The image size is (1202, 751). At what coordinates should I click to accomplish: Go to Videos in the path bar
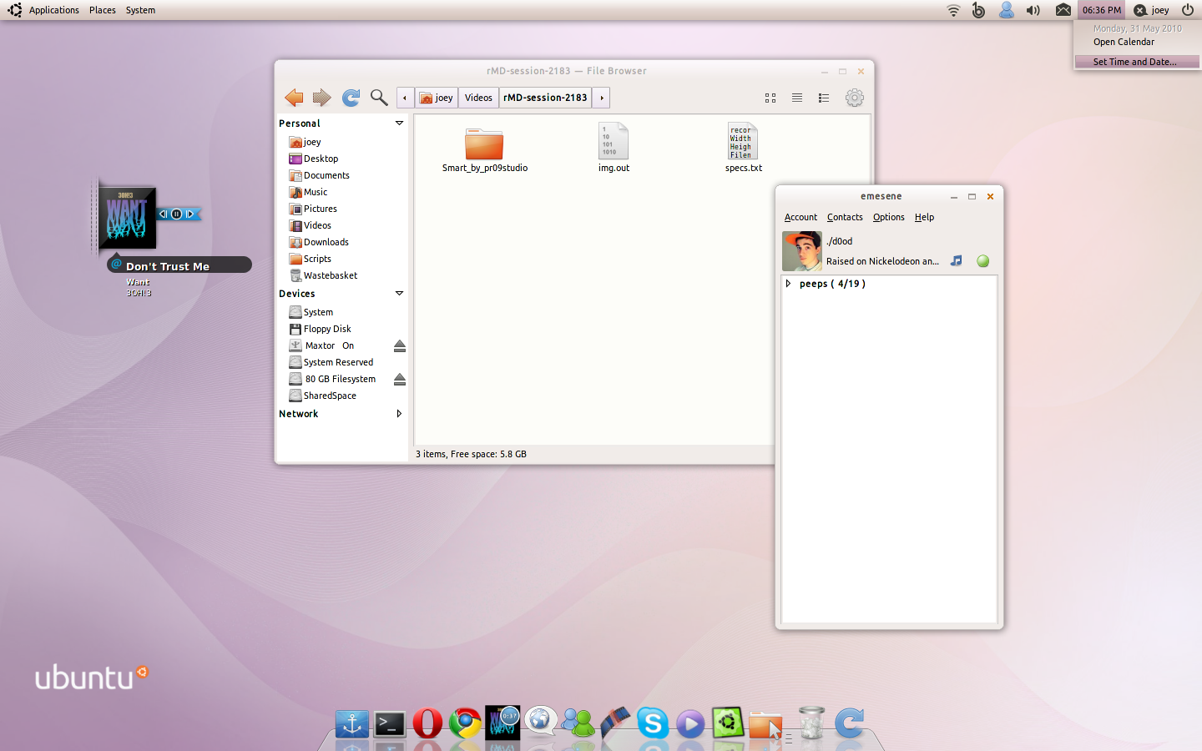(478, 98)
